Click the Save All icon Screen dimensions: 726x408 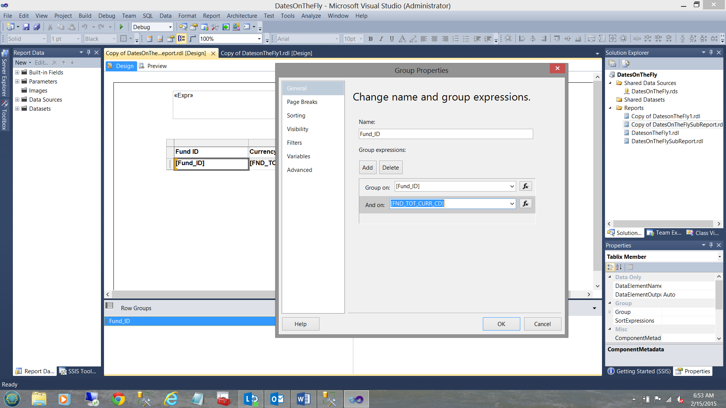click(37, 27)
